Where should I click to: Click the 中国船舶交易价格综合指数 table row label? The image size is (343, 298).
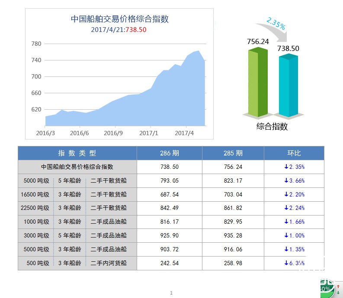77,167
